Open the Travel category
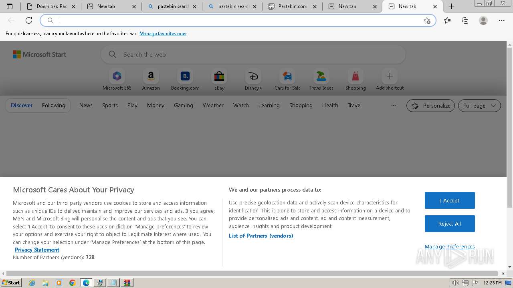513x288 pixels. click(355, 106)
